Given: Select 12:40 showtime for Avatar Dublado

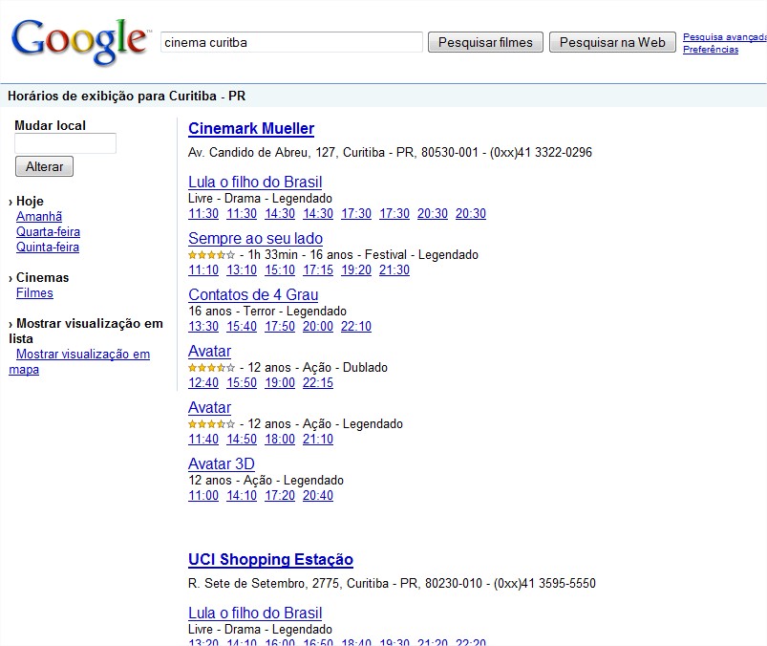Looking at the screenshot, I should pyautogui.click(x=203, y=382).
